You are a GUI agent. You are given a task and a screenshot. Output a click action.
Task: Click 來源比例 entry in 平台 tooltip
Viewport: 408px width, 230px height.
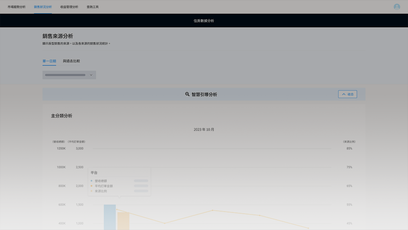tap(101, 191)
